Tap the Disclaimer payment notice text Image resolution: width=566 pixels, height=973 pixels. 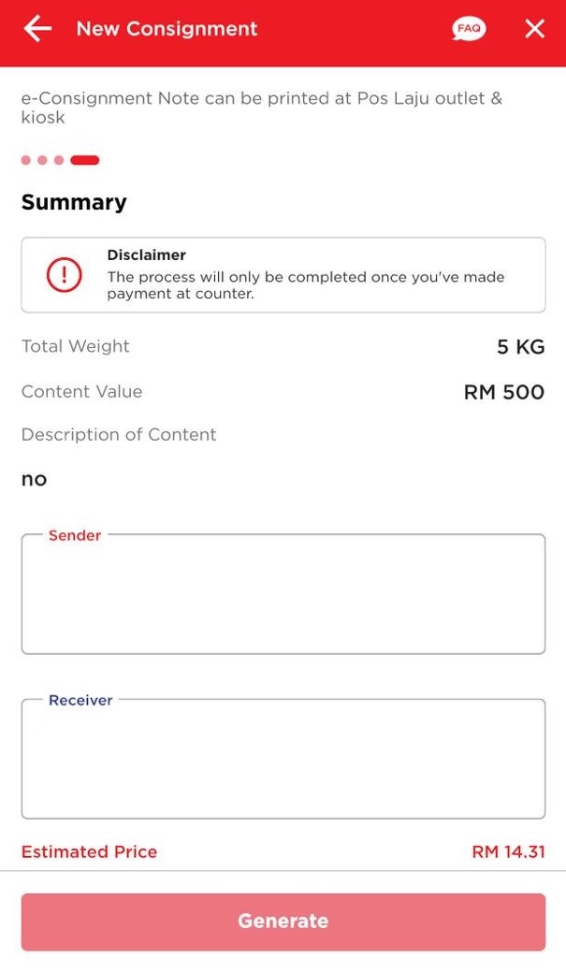(305, 285)
